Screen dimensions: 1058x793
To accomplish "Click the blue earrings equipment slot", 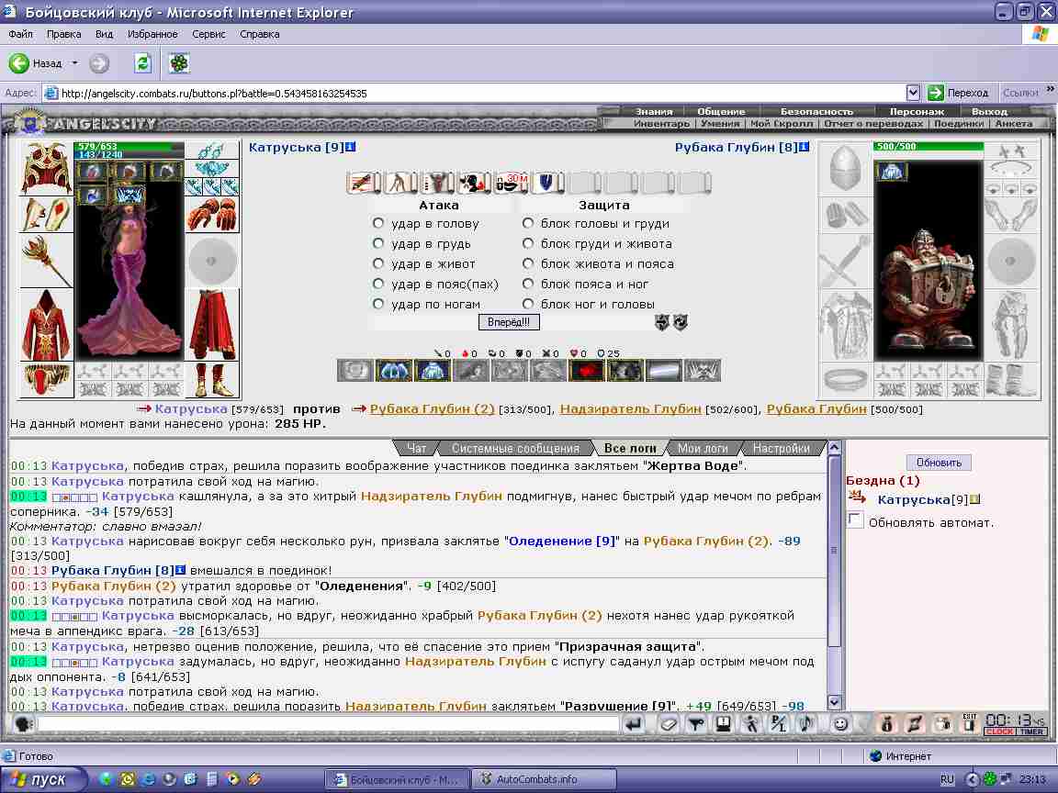I will click(212, 150).
